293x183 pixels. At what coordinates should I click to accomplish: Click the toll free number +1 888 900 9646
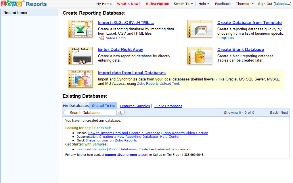point(191,155)
